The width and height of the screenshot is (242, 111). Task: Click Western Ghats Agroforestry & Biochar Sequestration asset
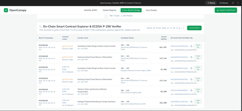tap(92, 90)
